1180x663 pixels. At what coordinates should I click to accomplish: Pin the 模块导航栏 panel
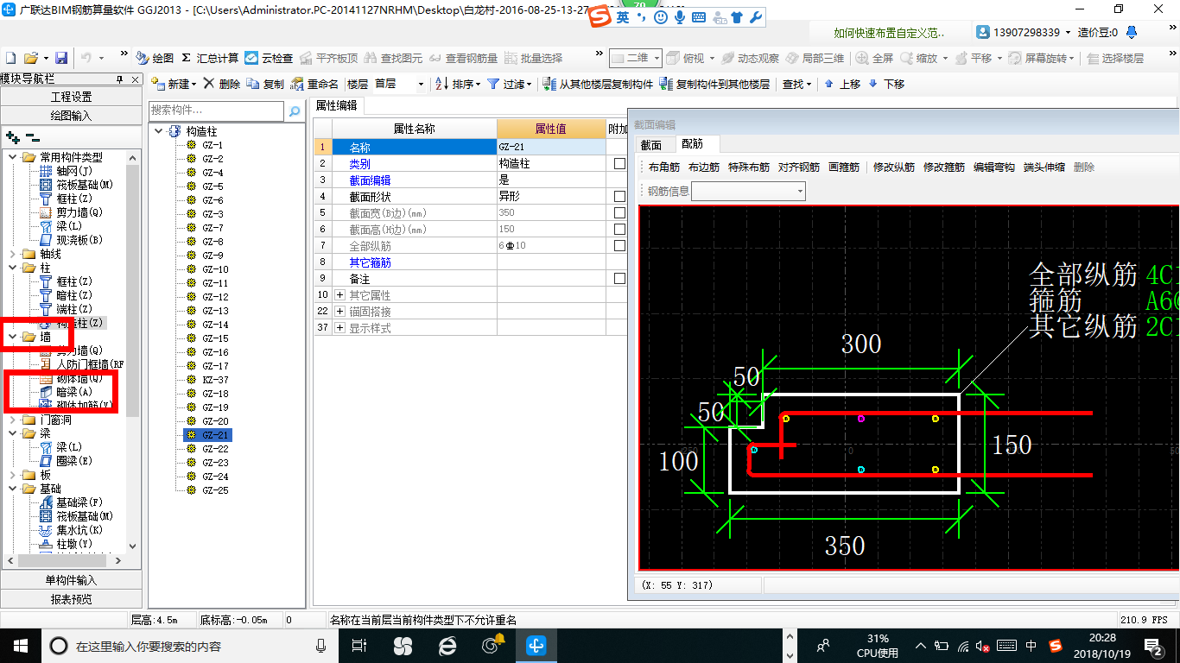120,79
